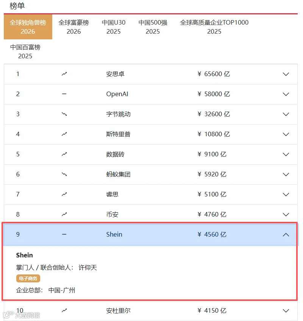The image size is (303, 321).
Task: Expand the 字节跳动 row chevron
Action: (286, 114)
